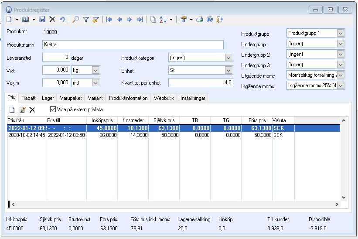Switch to the Lager tab
Image resolution: width=358 pixels, height=239 pixels.
pyautogui.click(x=48, y=98)
